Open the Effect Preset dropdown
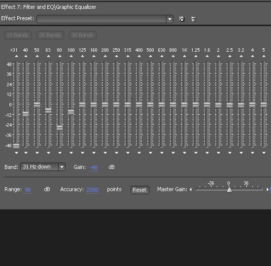 coord(169,19)
